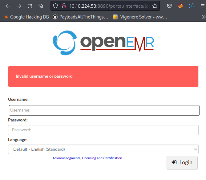Image resolution: width=206 pixels, height=180 pixels.
Task: Reload the current page
Action: coord(30,6)
